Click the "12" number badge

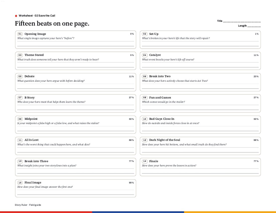point(145,140)
